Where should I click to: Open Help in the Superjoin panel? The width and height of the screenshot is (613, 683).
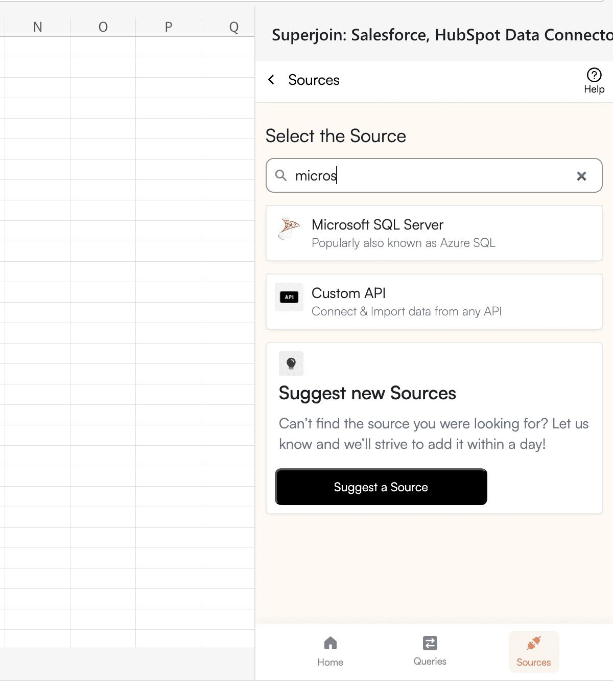tap(594, 81)
